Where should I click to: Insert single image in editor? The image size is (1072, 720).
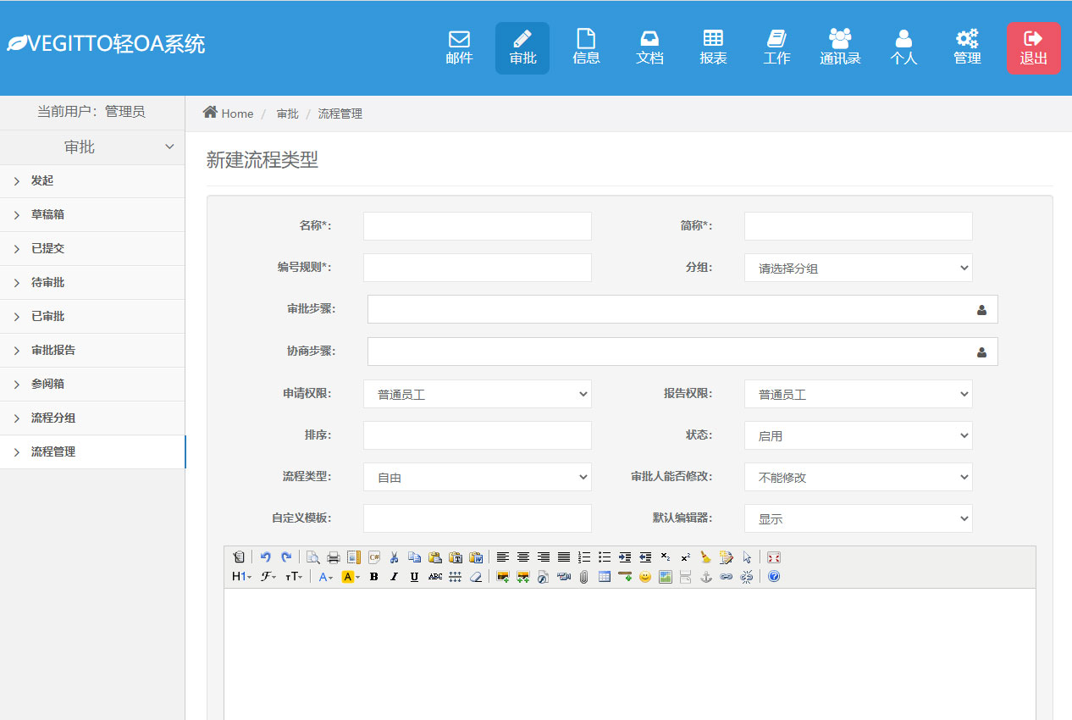click(503, 577)
